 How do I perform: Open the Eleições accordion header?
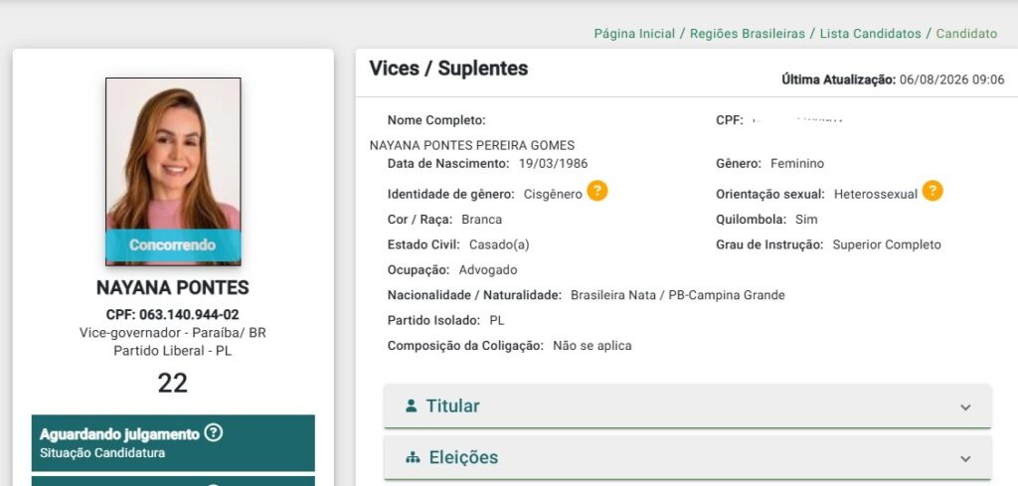click(x=688, y=457)
